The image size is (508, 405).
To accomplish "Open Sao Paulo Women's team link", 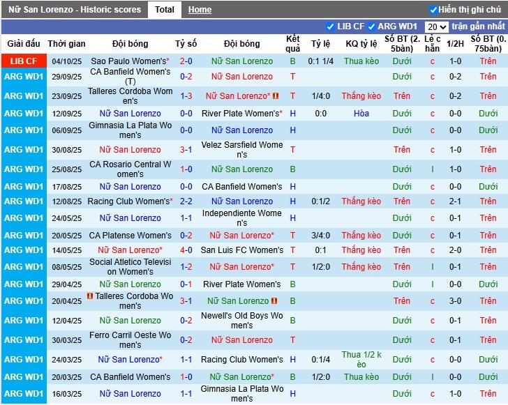I will [130, 61].
